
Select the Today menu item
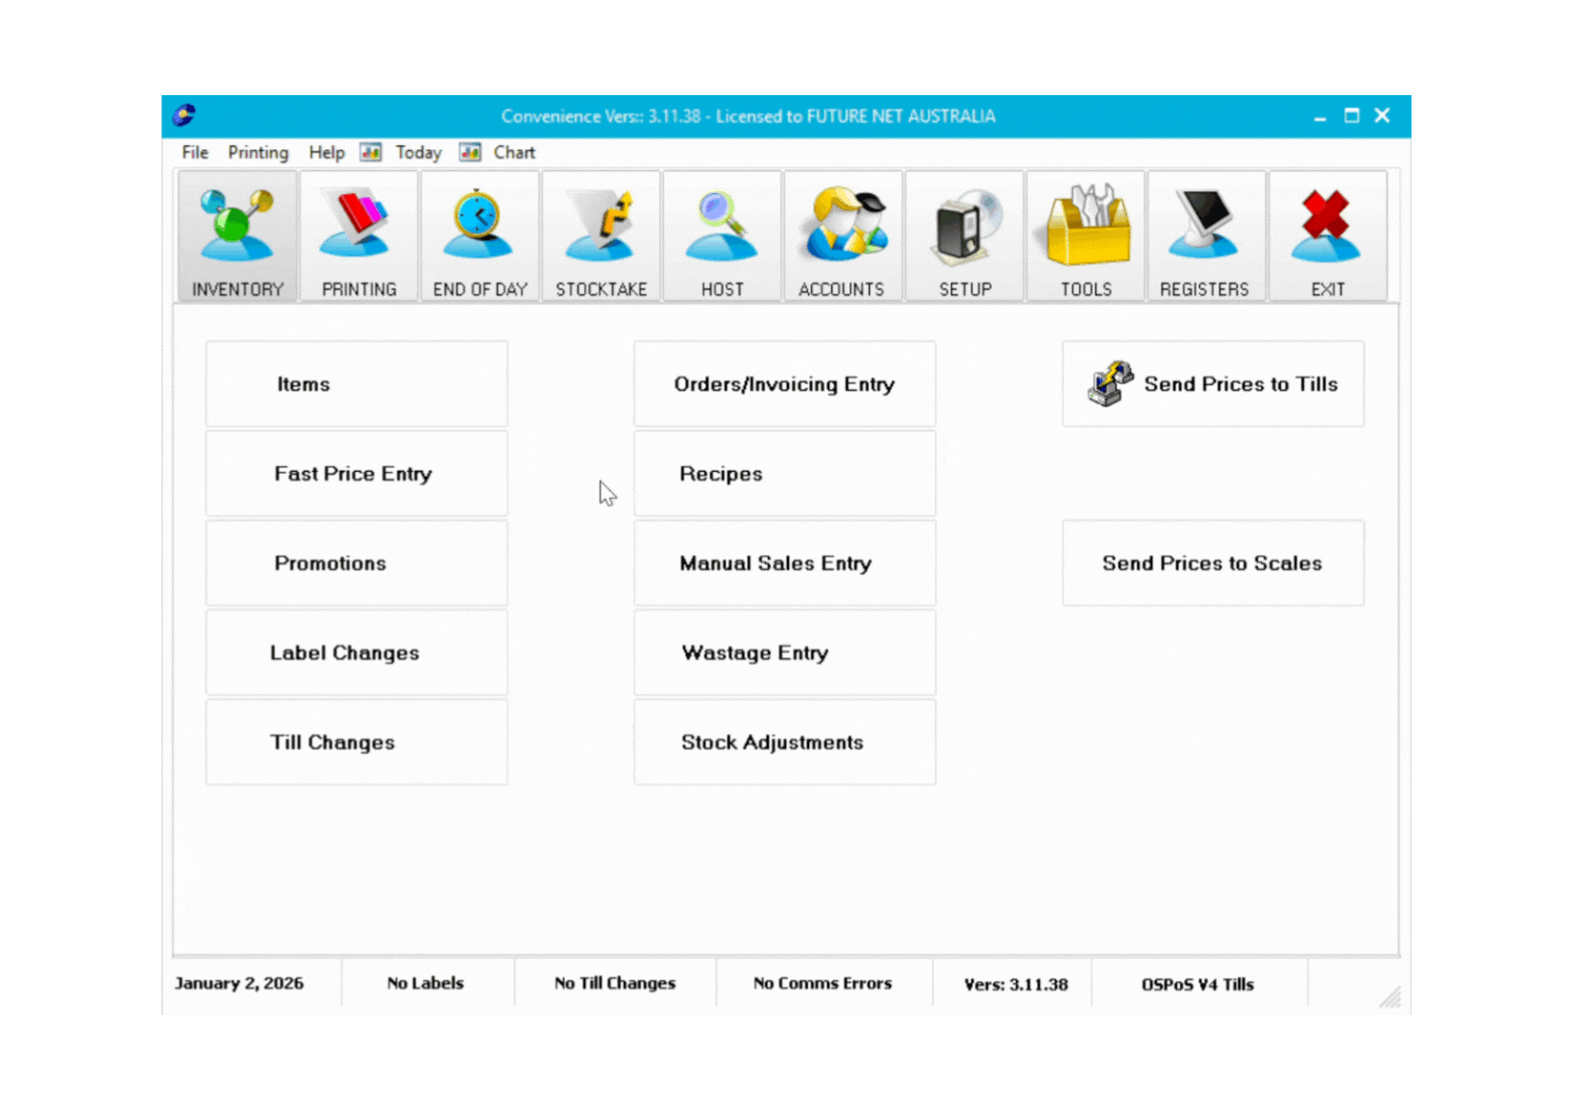click(418, 152)
